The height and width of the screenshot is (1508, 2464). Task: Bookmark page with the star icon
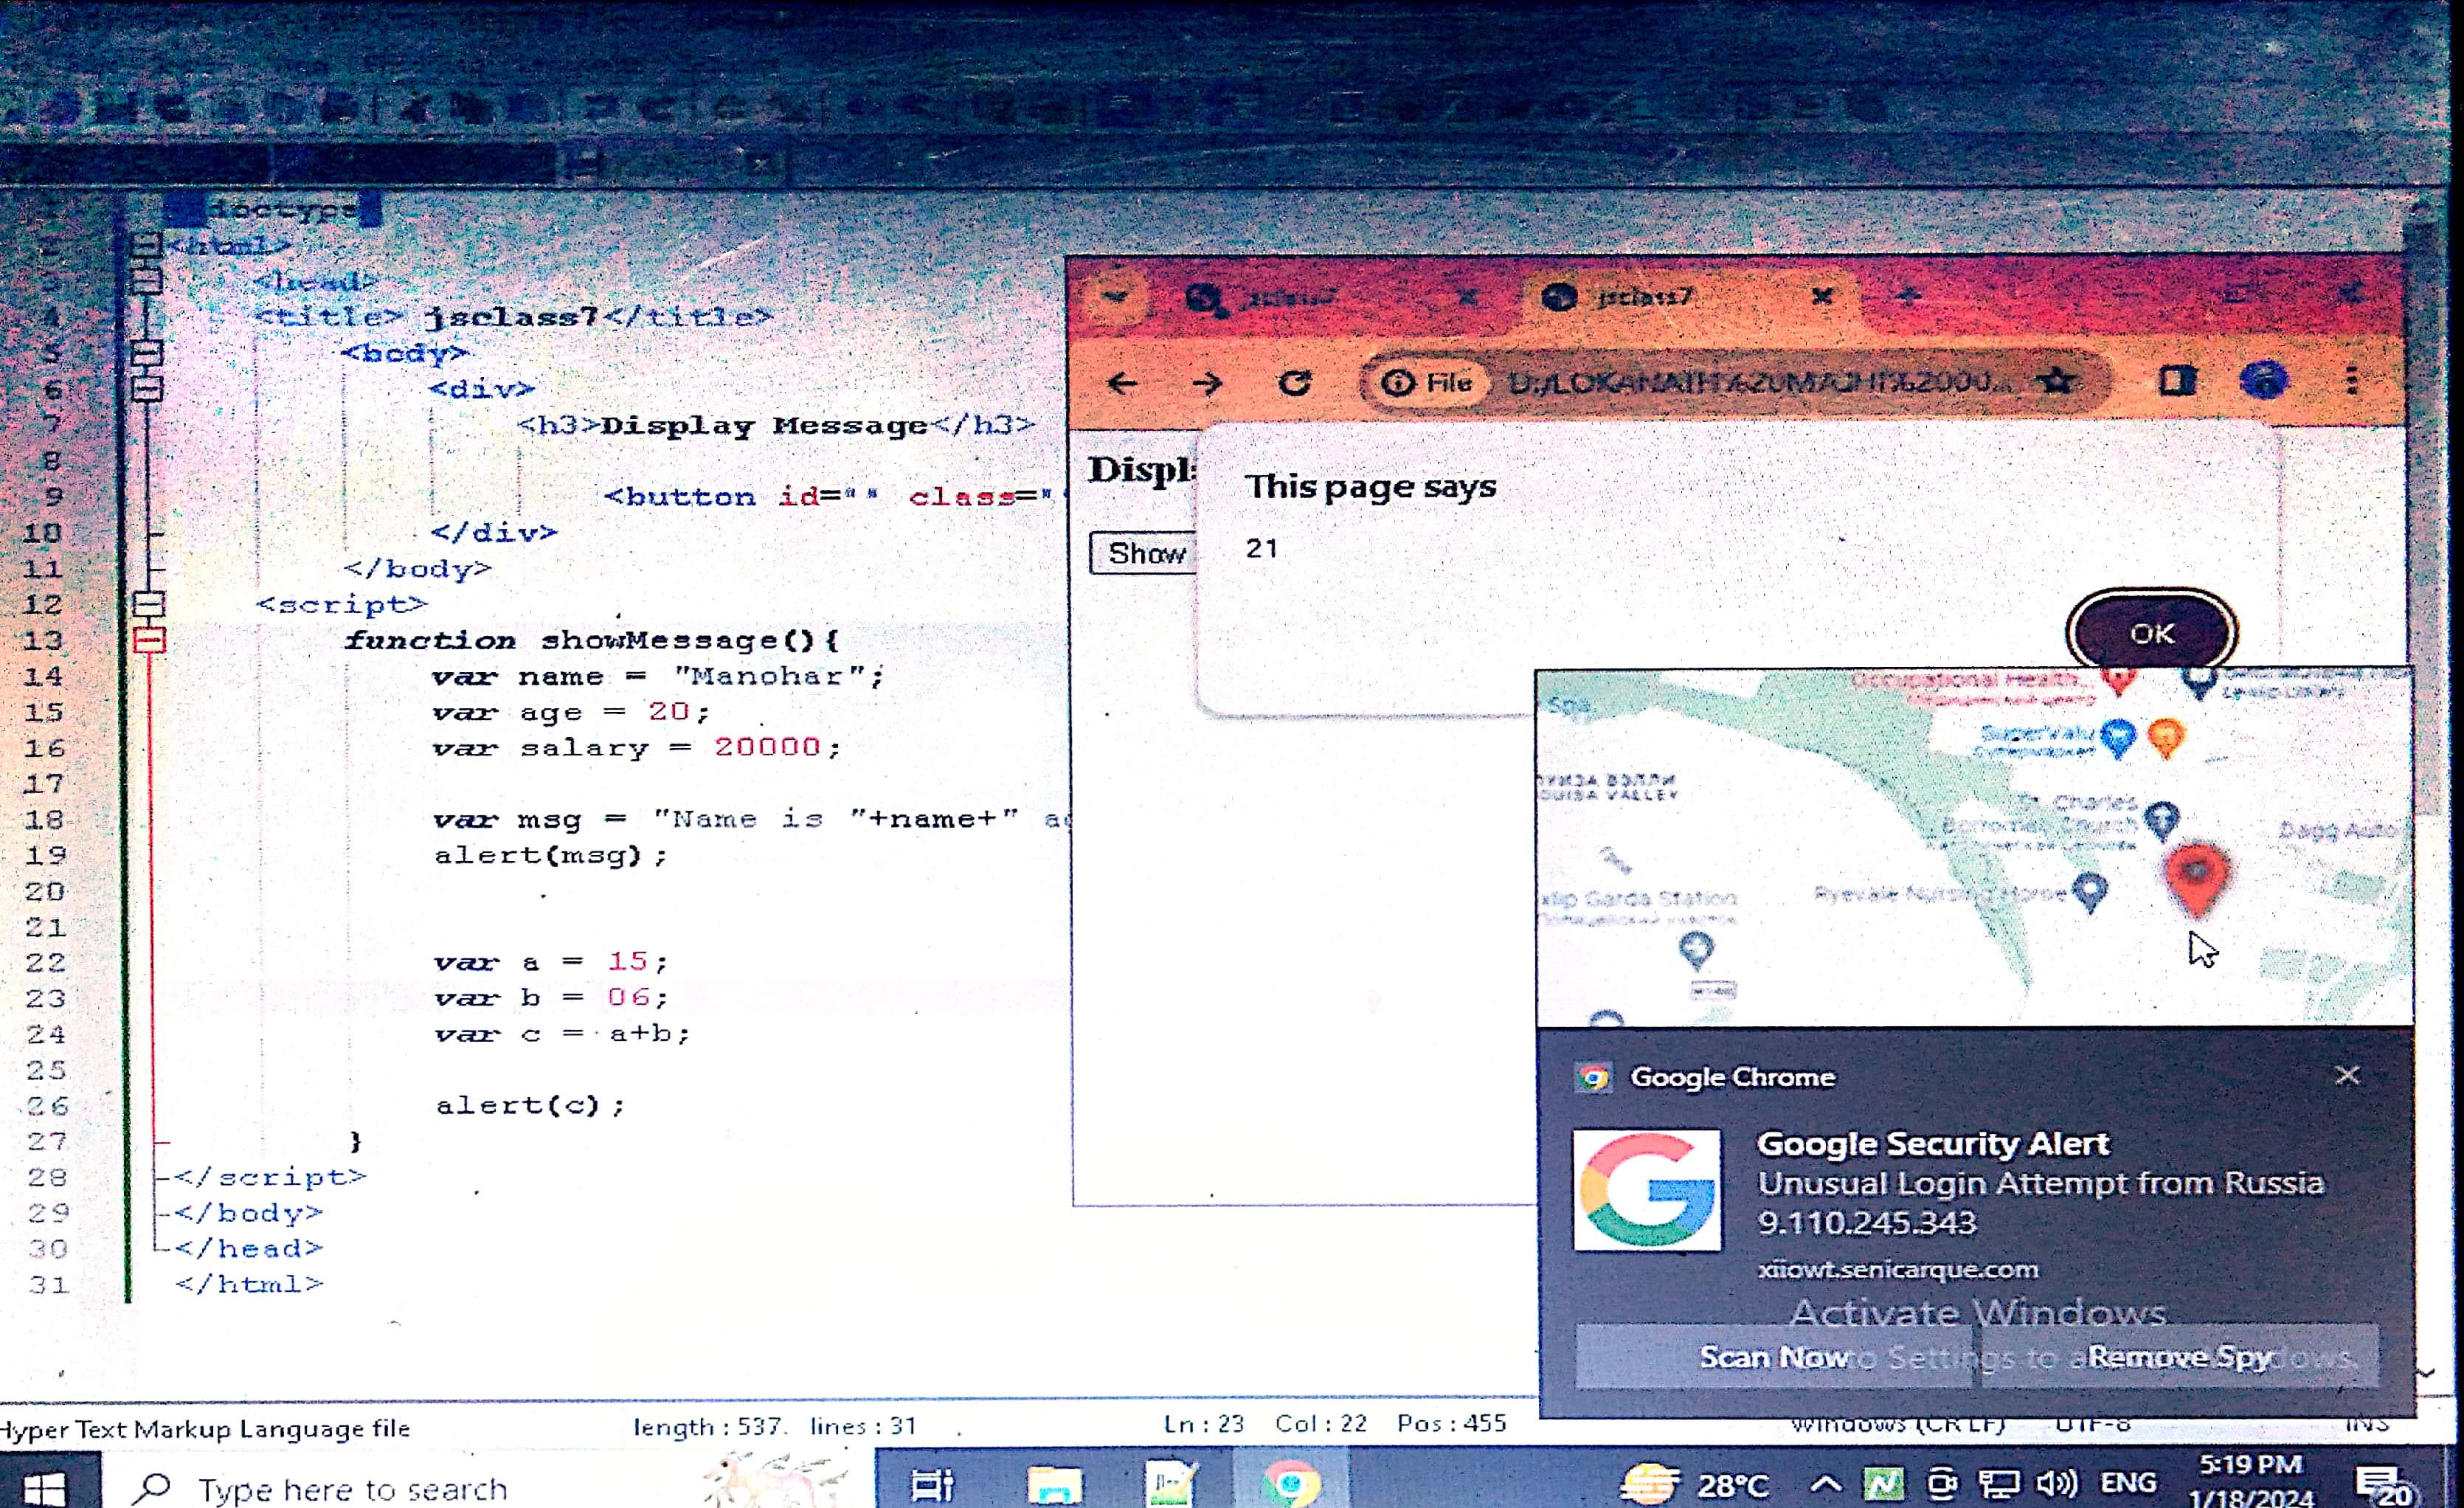click(2058, 381)
